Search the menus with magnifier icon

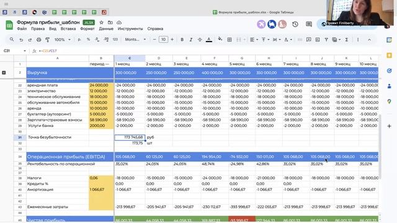click(12, 40)
